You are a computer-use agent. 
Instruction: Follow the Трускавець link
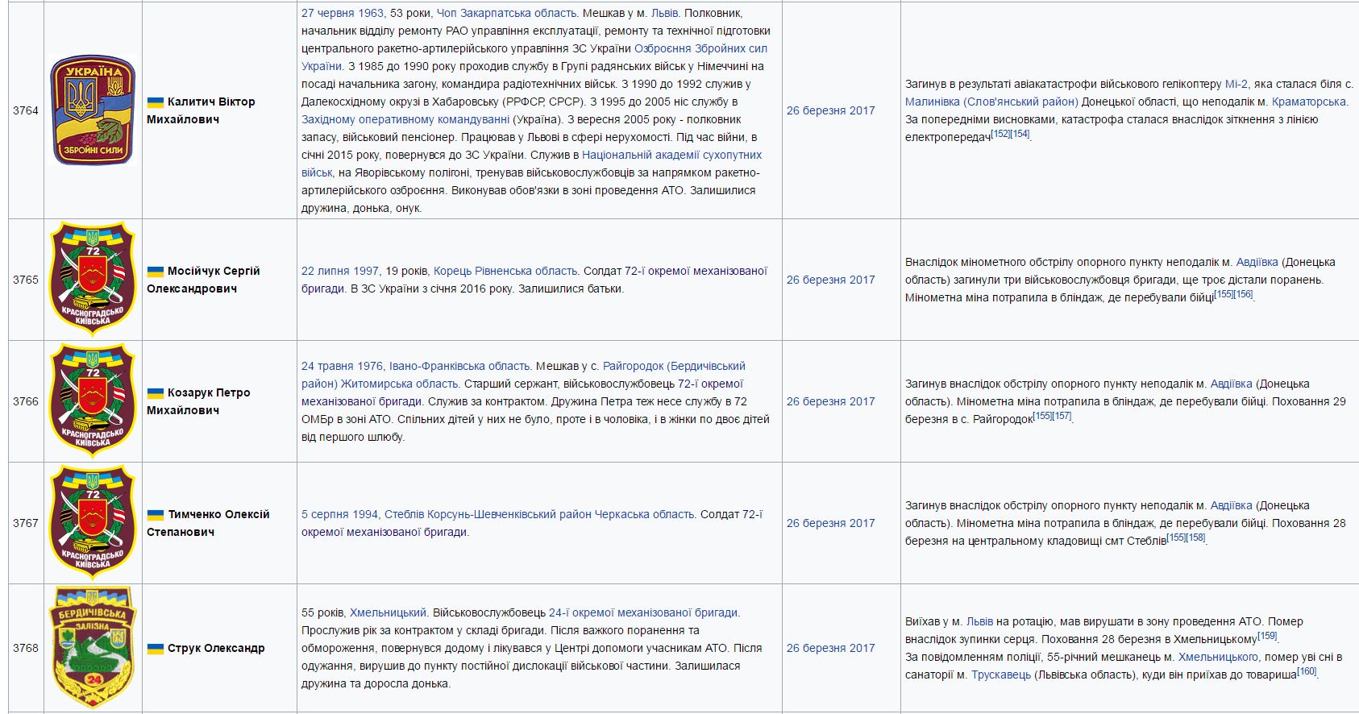[x=1001, y=675]
